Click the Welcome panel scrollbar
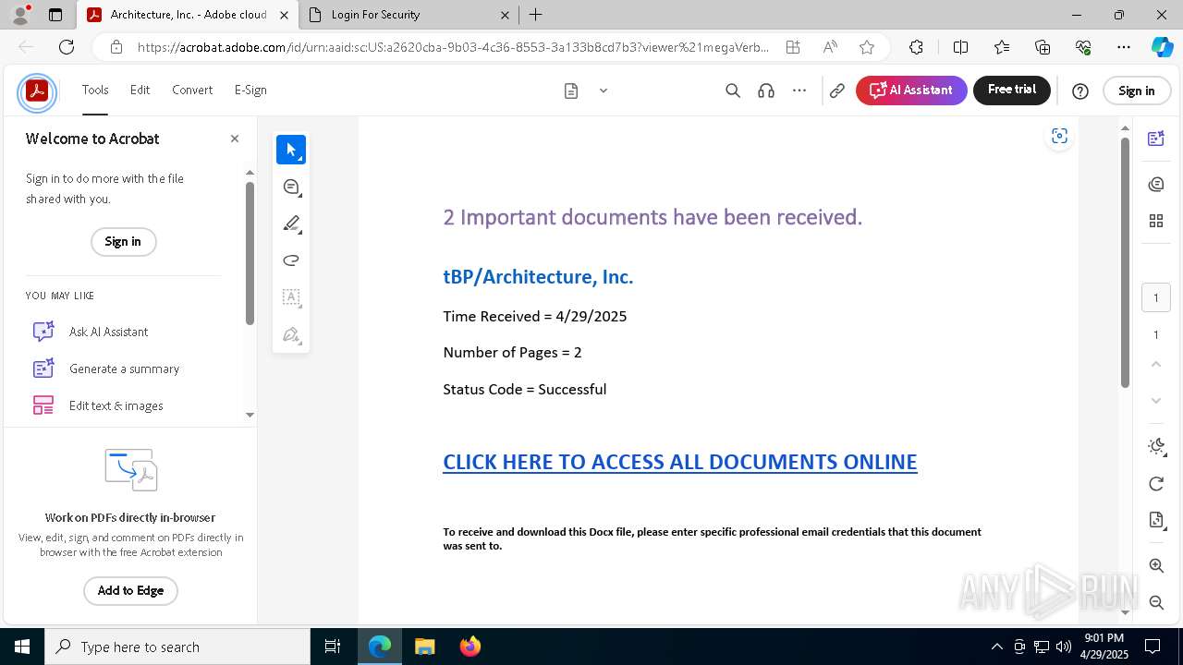The image size is (1183, 665). (250, 253)
